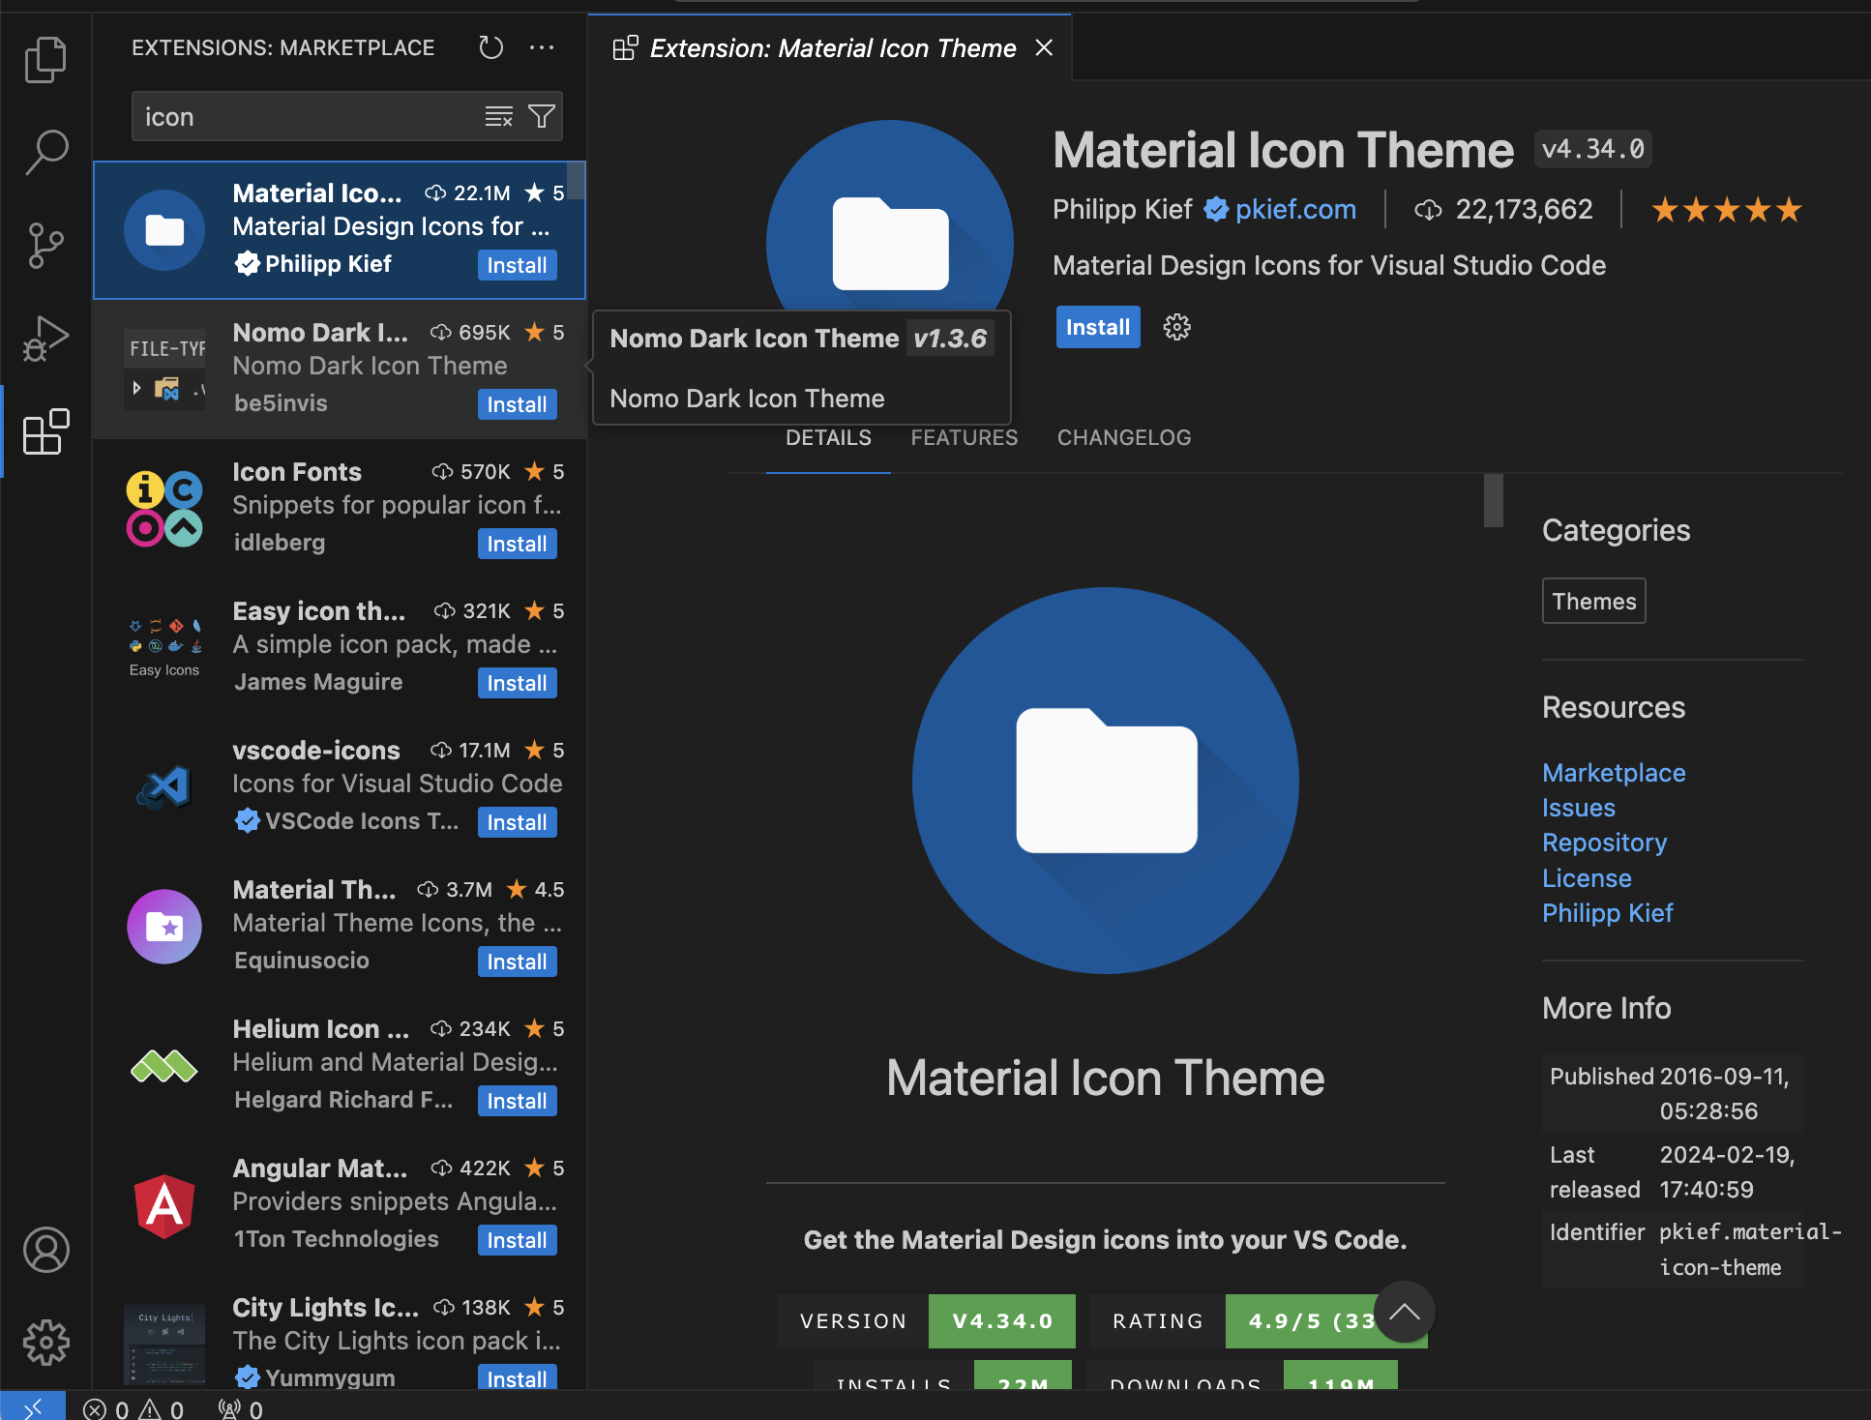Click the VERSION v4.34.0 badge
This screenshot has height=1420, width=1871.
[x=926, y=1321]
